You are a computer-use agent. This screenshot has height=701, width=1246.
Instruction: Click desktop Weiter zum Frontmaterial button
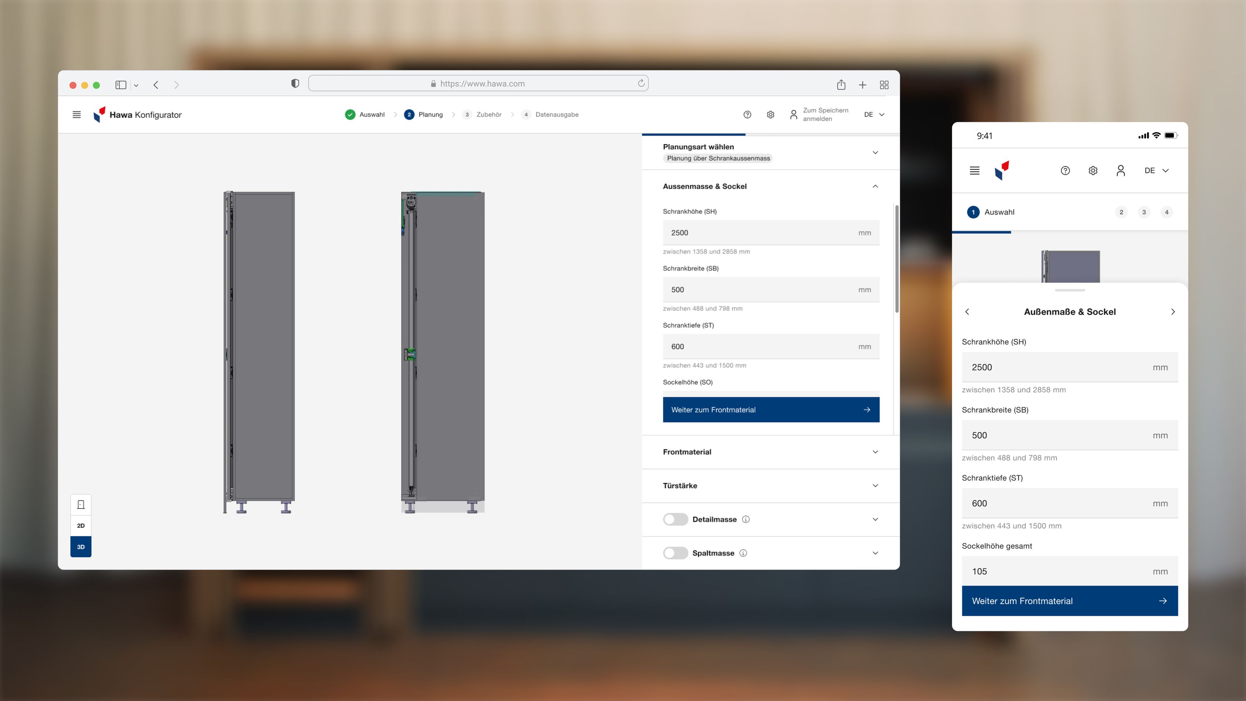click(x=771, y=410)
